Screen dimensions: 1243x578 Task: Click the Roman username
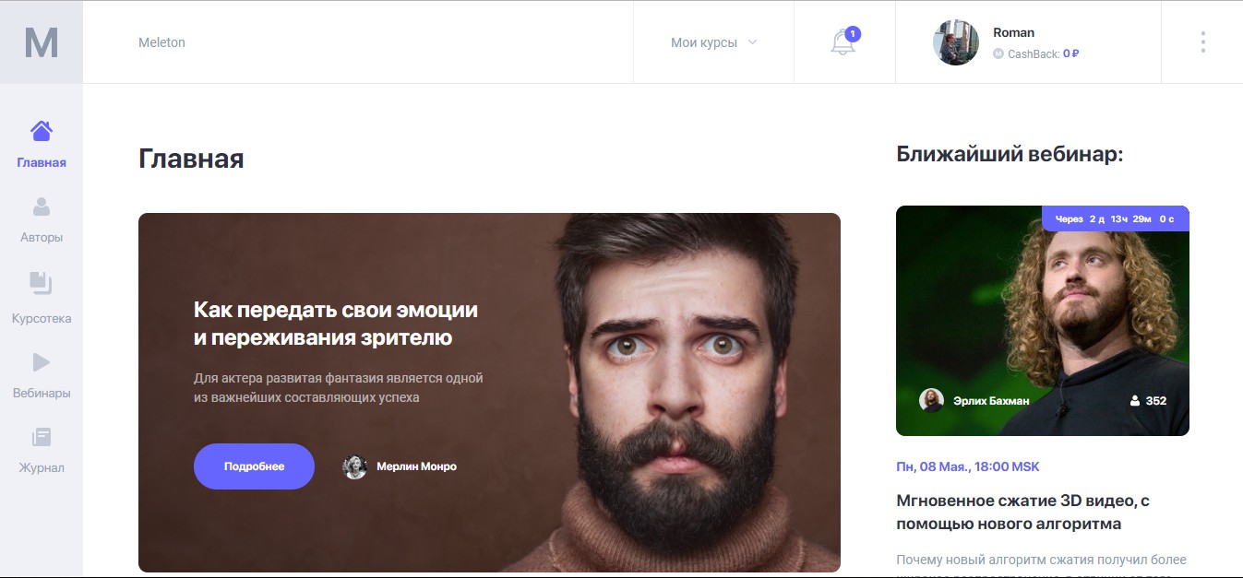pyautogui.click(x=1013, y=32)
